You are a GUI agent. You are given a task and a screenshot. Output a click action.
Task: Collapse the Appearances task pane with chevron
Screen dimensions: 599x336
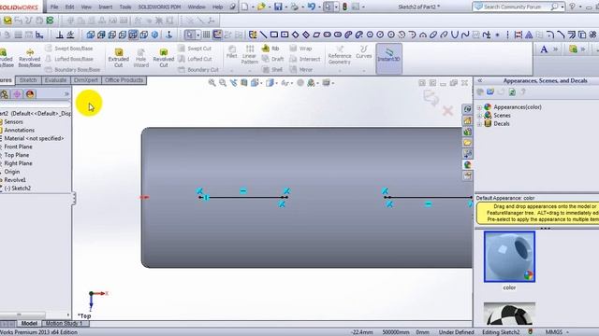tap(480, 81)
